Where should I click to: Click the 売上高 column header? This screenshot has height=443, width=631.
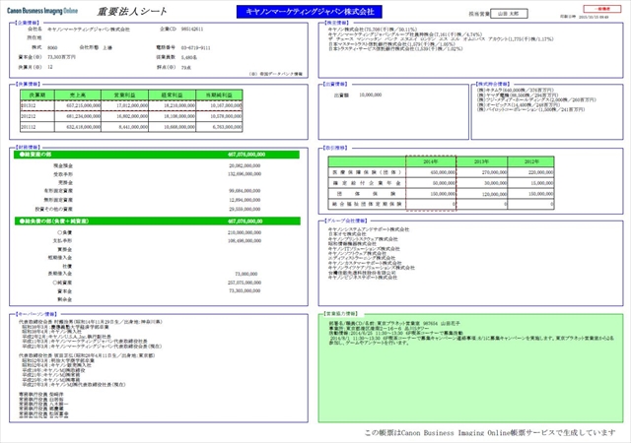[78, 95]
